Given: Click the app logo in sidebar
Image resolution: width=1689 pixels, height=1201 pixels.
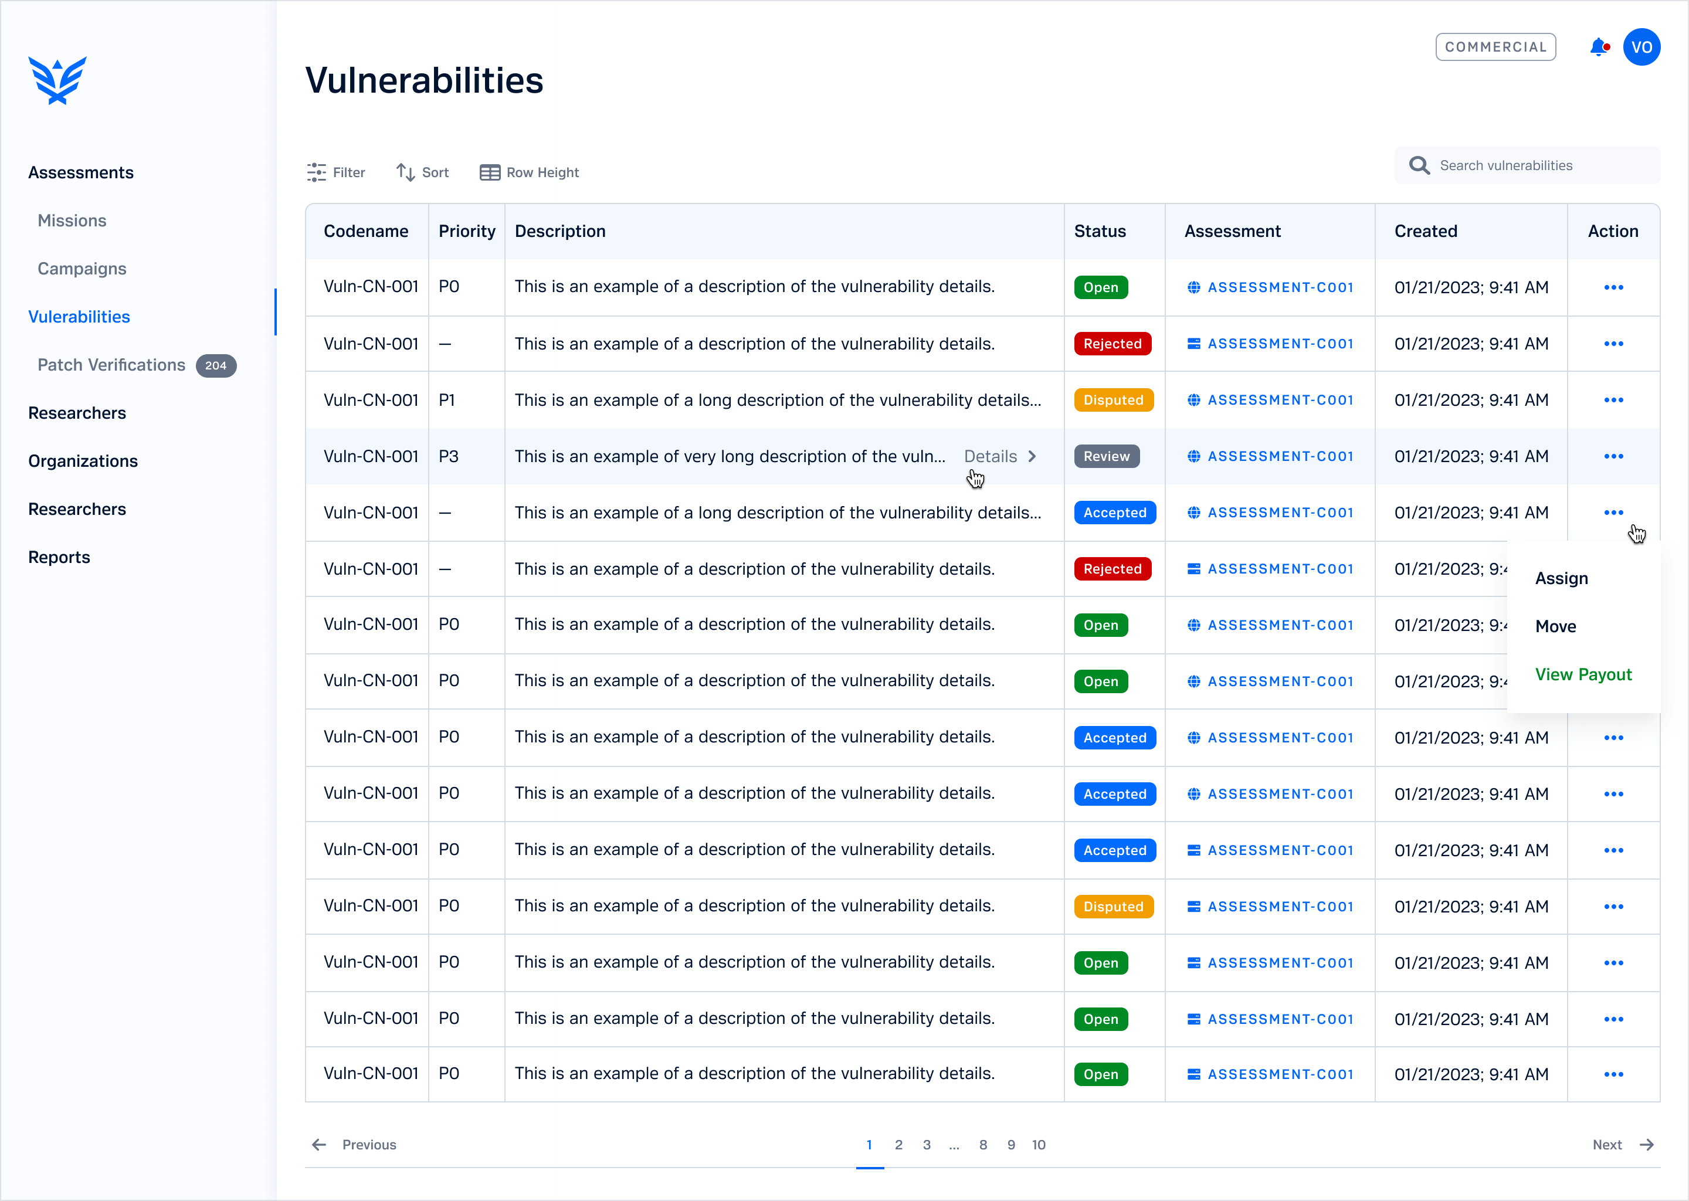Looking at the screenshot, I should click(57, 80).
